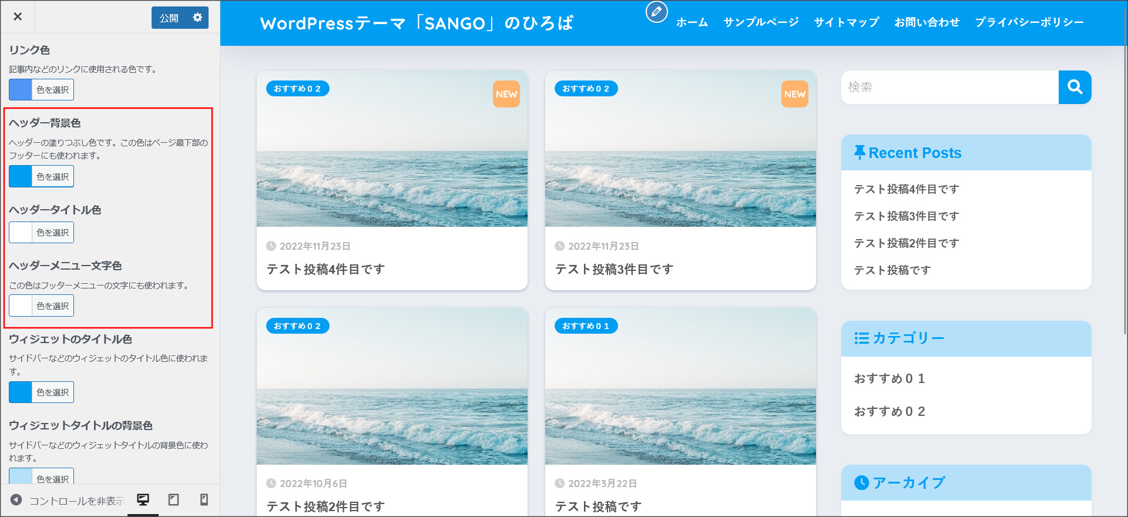The image size is (1128, 517).
Task: Open the サイトマップ menu item
Action: tap(846, 22)
